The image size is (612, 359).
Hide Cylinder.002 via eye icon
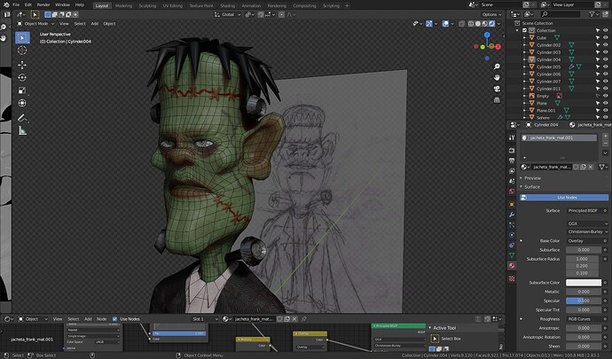(x=606, y=45)
